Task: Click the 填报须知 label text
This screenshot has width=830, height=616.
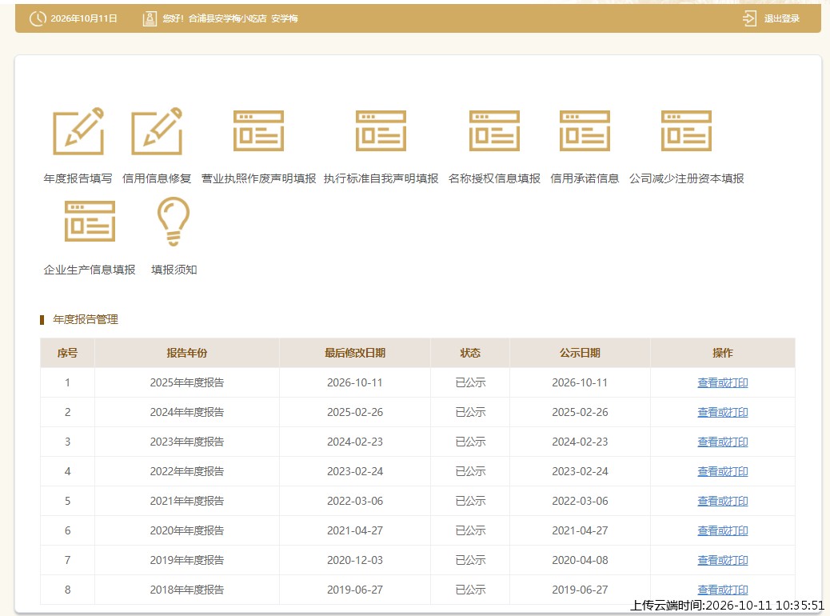Action: 174,270
